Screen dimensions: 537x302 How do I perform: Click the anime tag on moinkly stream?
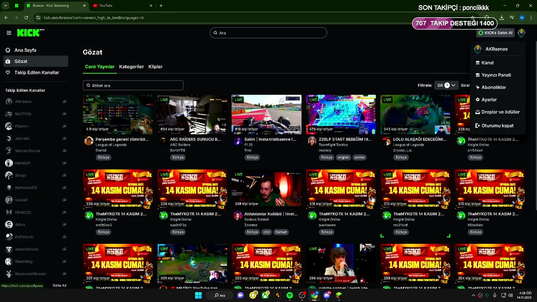[359, 157]
